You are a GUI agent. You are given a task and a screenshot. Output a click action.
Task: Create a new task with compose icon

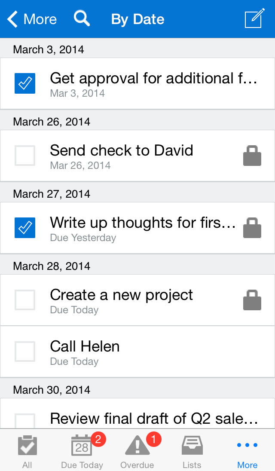click(x=254, y=19)
